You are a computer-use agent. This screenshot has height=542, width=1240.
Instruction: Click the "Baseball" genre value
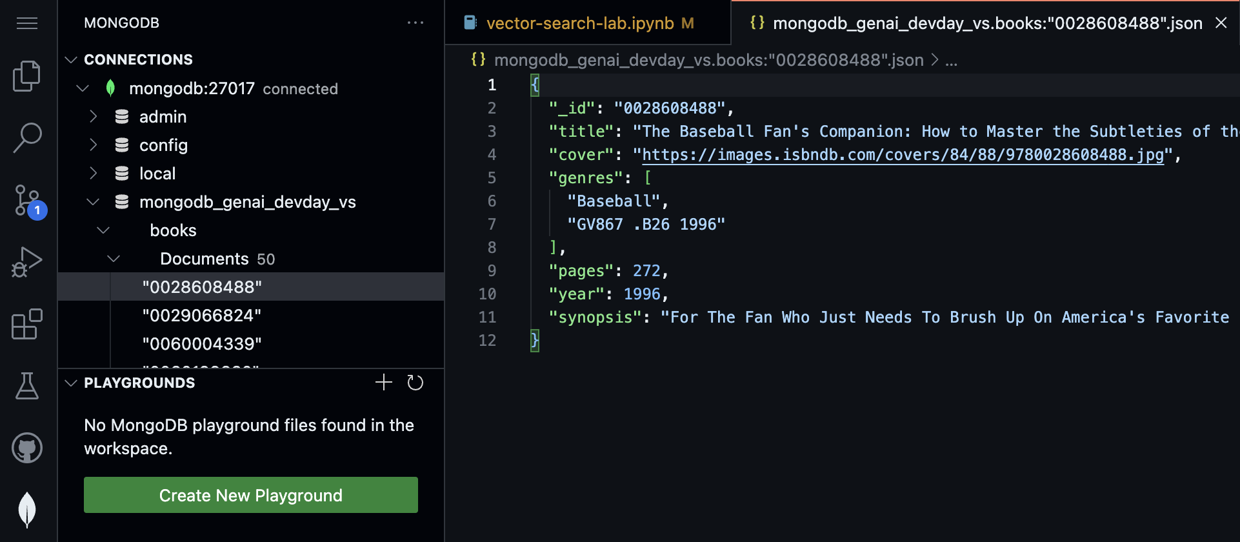pos(614,201)
